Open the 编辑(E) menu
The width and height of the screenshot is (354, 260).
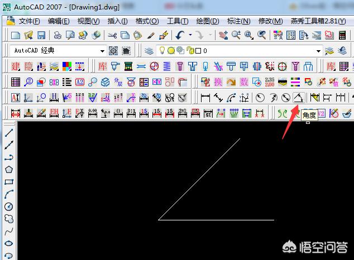click(x=59, y=21)
